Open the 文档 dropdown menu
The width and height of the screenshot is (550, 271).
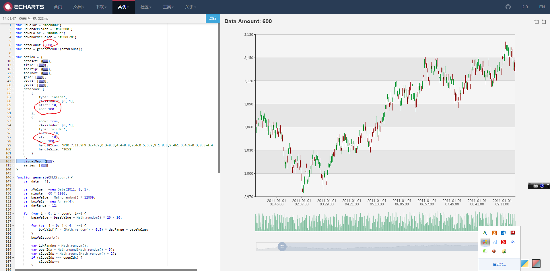coord(78,7)
